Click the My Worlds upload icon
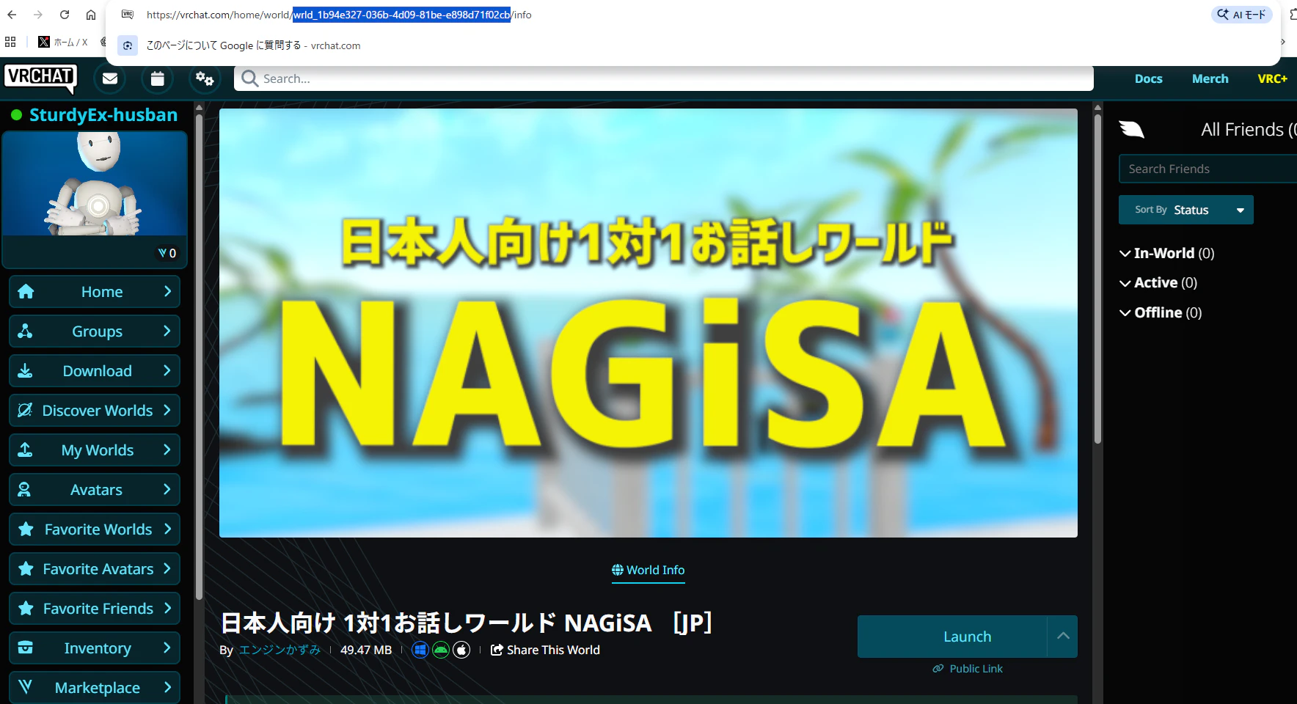 (x=25, y=450)
